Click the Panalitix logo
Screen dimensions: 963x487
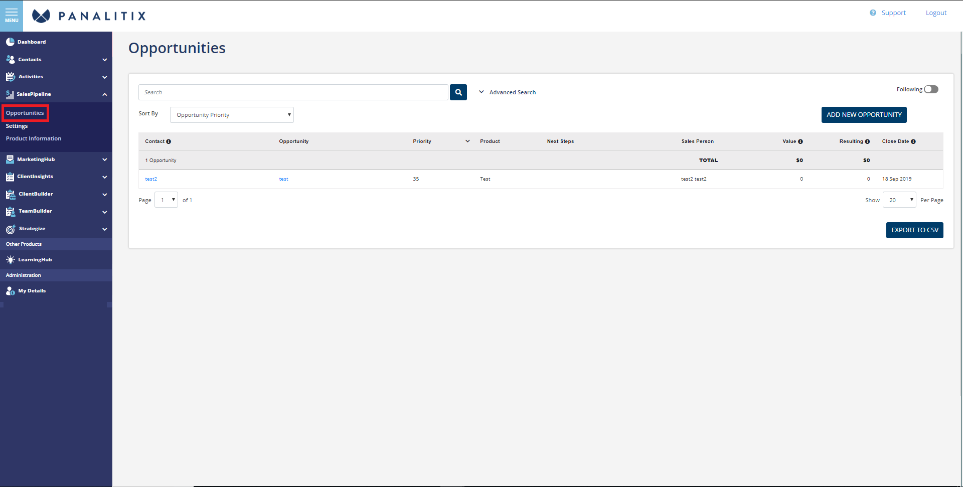[89, 16]
